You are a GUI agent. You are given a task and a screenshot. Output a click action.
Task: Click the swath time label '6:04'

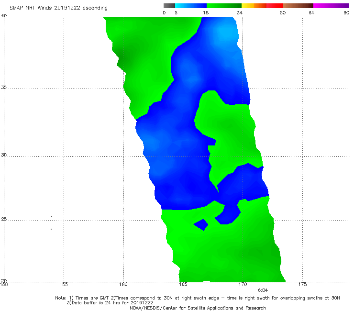pos(263,290)
